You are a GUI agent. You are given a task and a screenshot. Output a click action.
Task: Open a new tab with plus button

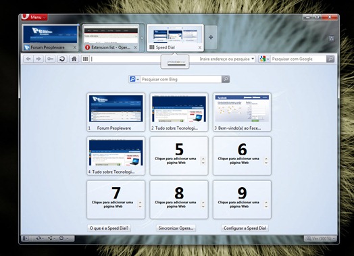point(211,37)
